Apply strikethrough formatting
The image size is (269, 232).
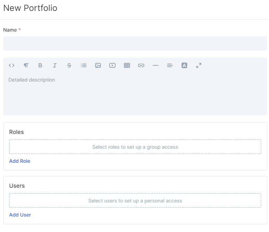pos(69,65)
